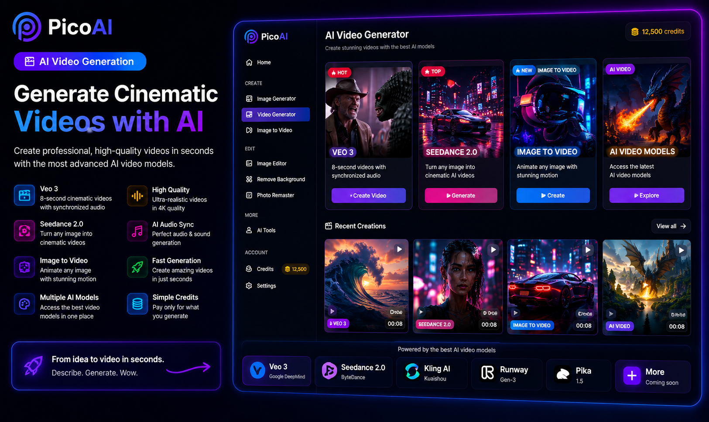
Task: Click the Simple Credits stacked coins icon
Action: pos(137,304)
